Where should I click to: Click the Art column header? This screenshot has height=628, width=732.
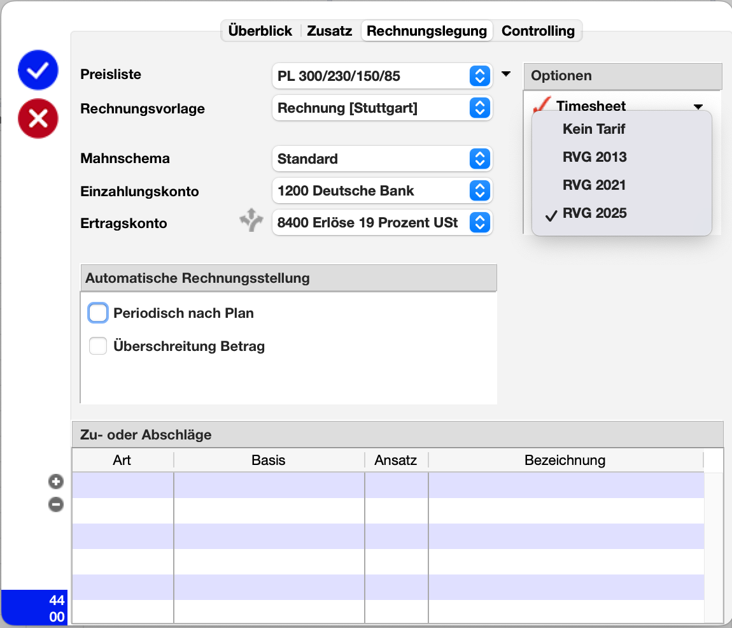[122, 460]
